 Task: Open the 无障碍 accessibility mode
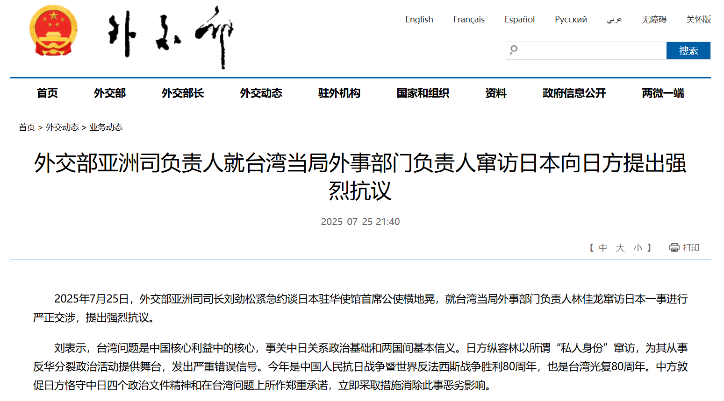(x=654, y=20)
